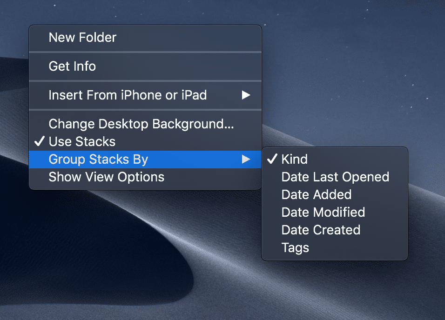Click the checkmark beside Use Stacks
The width and height of the screenshot is (445, 320).
40,142
